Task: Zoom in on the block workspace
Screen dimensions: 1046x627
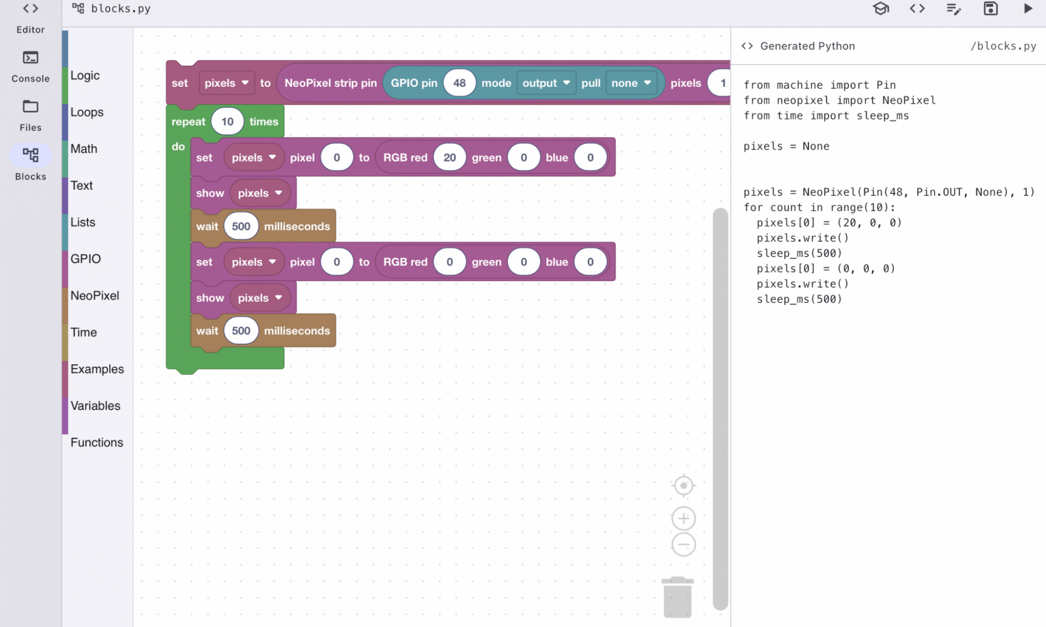Action: [684, 518]
